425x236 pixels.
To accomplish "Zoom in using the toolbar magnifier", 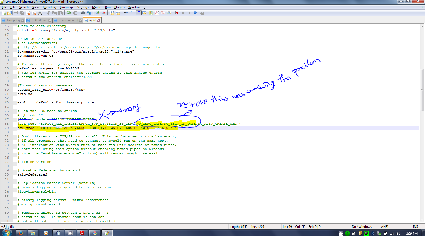I will [98, 13].
